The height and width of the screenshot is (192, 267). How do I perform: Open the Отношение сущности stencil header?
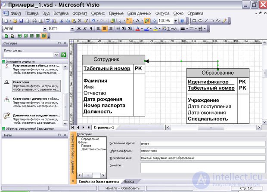pos(34,61)
